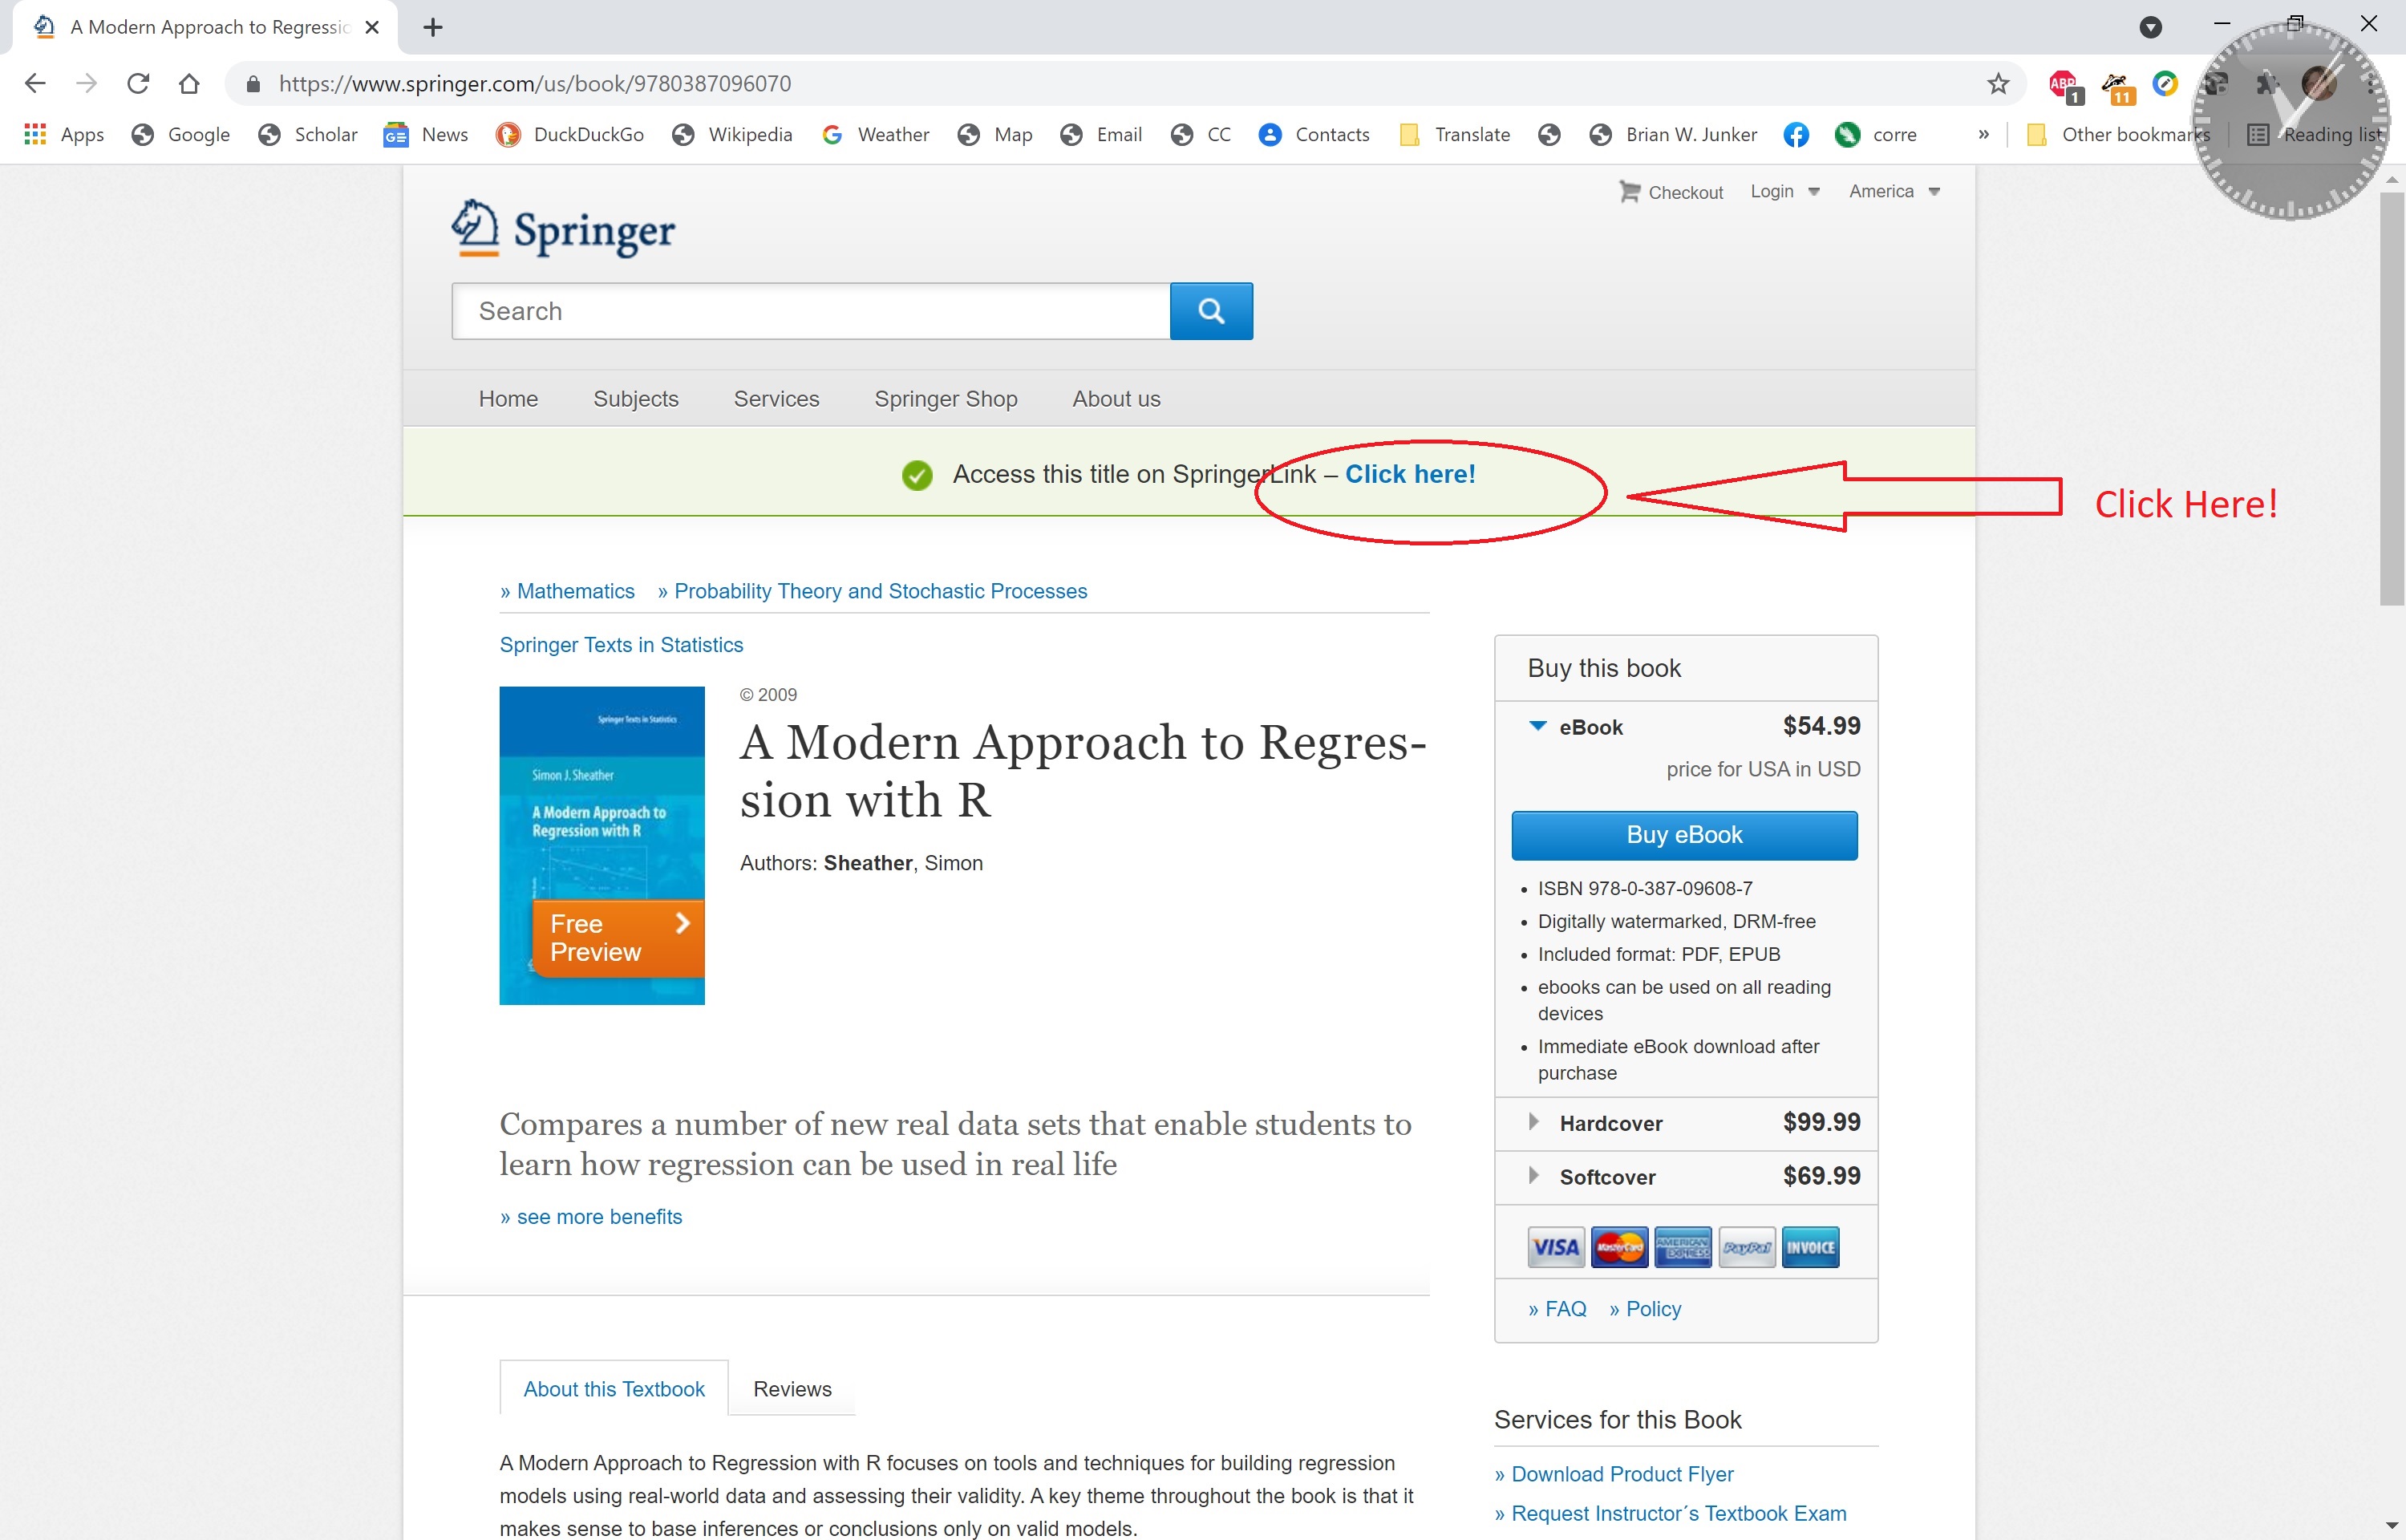Open the Home menu item
Screen dimensions: 2406x1540
(508, 398)
